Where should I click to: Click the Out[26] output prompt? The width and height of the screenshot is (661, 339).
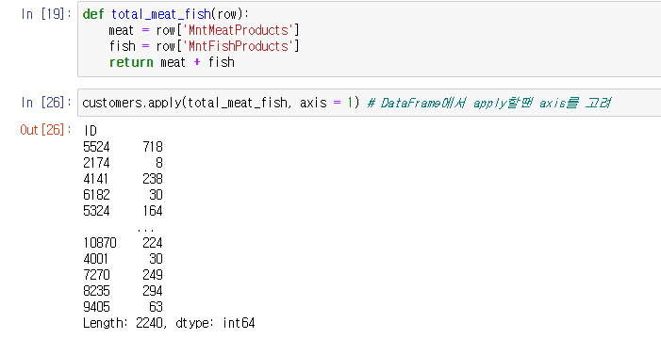(45, 130)
